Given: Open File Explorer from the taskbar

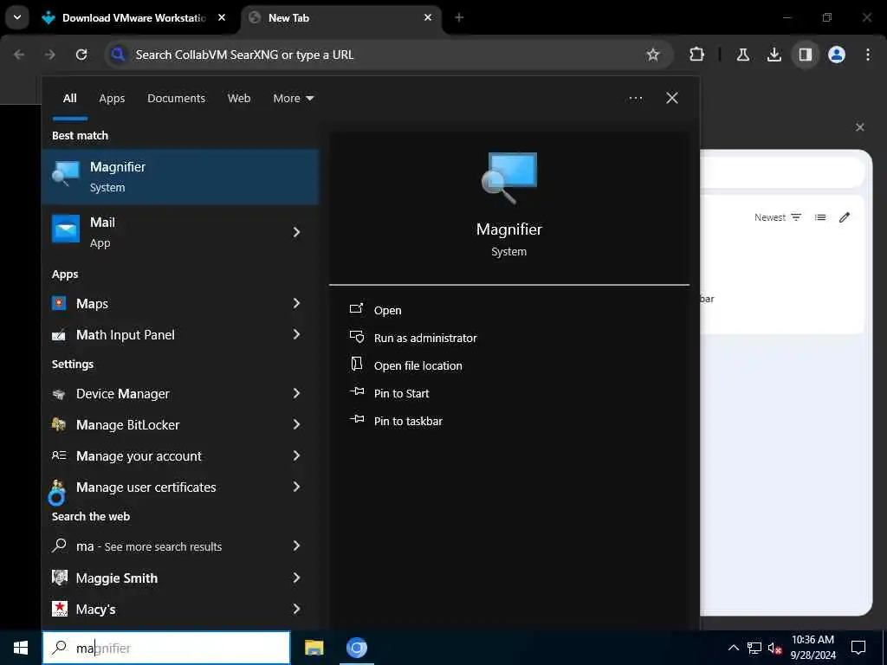Looking at the screenshot, I should pyautogui.click(x=314, y=648).
